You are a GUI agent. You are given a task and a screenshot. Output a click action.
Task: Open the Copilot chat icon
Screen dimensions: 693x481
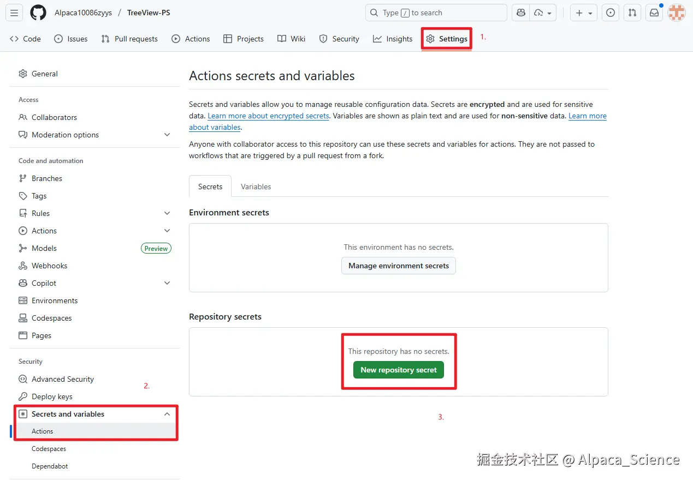tap(520, 13)
